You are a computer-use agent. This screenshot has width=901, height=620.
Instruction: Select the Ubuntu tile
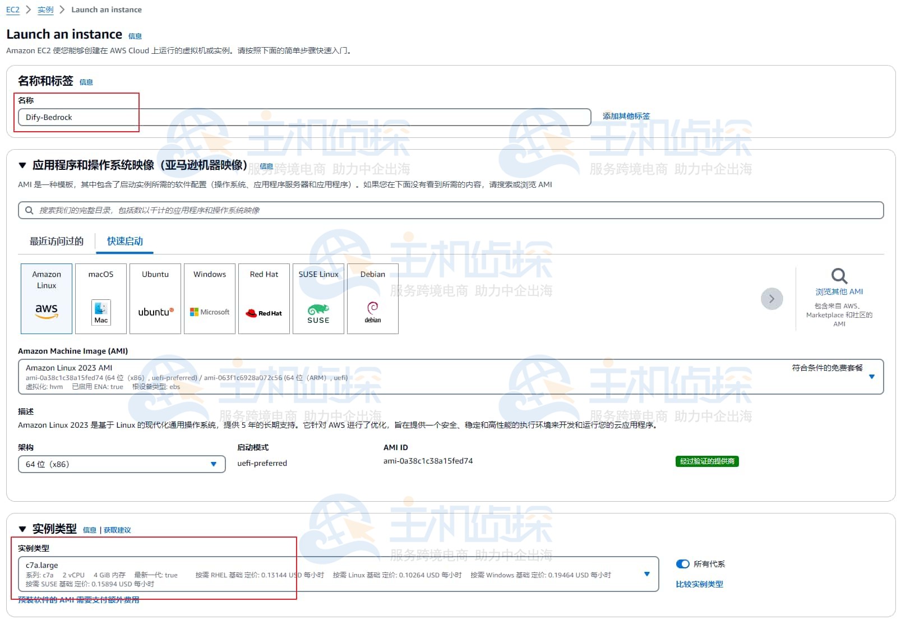155,299
